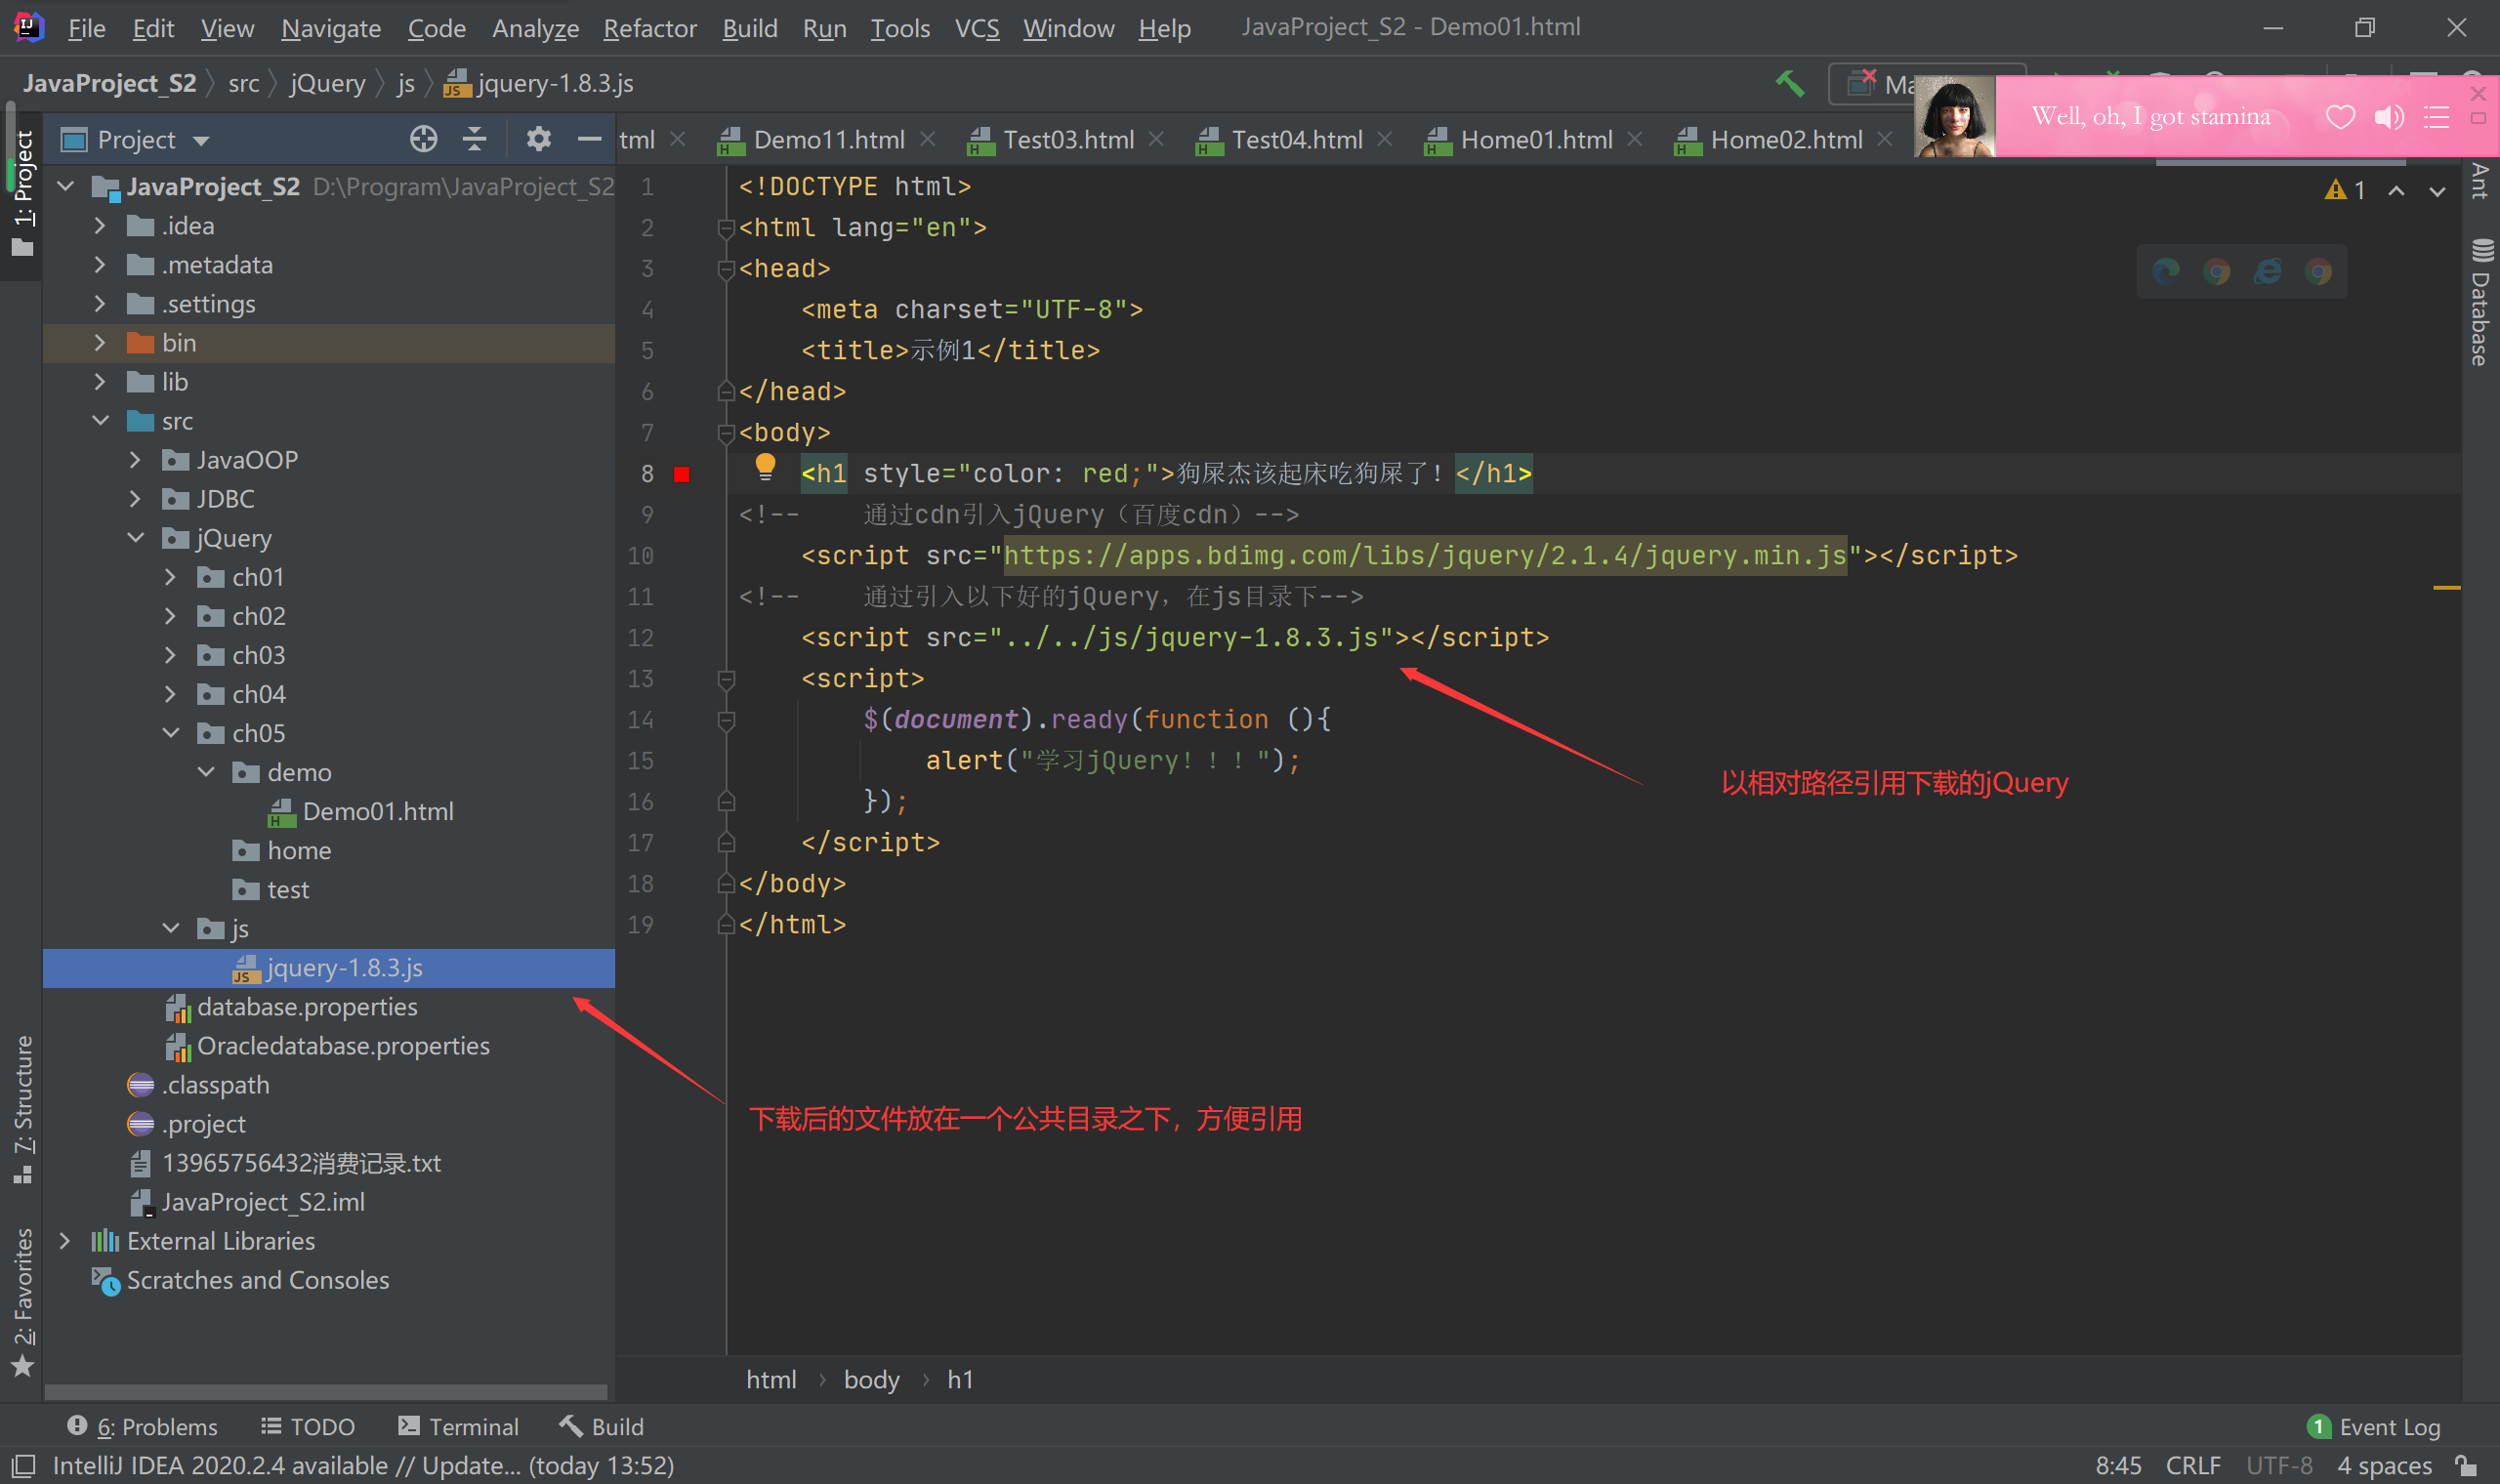Open preview in Chrome browser icon
Viewport: 2500px width, 1484px height.
tap(2216, 271)
